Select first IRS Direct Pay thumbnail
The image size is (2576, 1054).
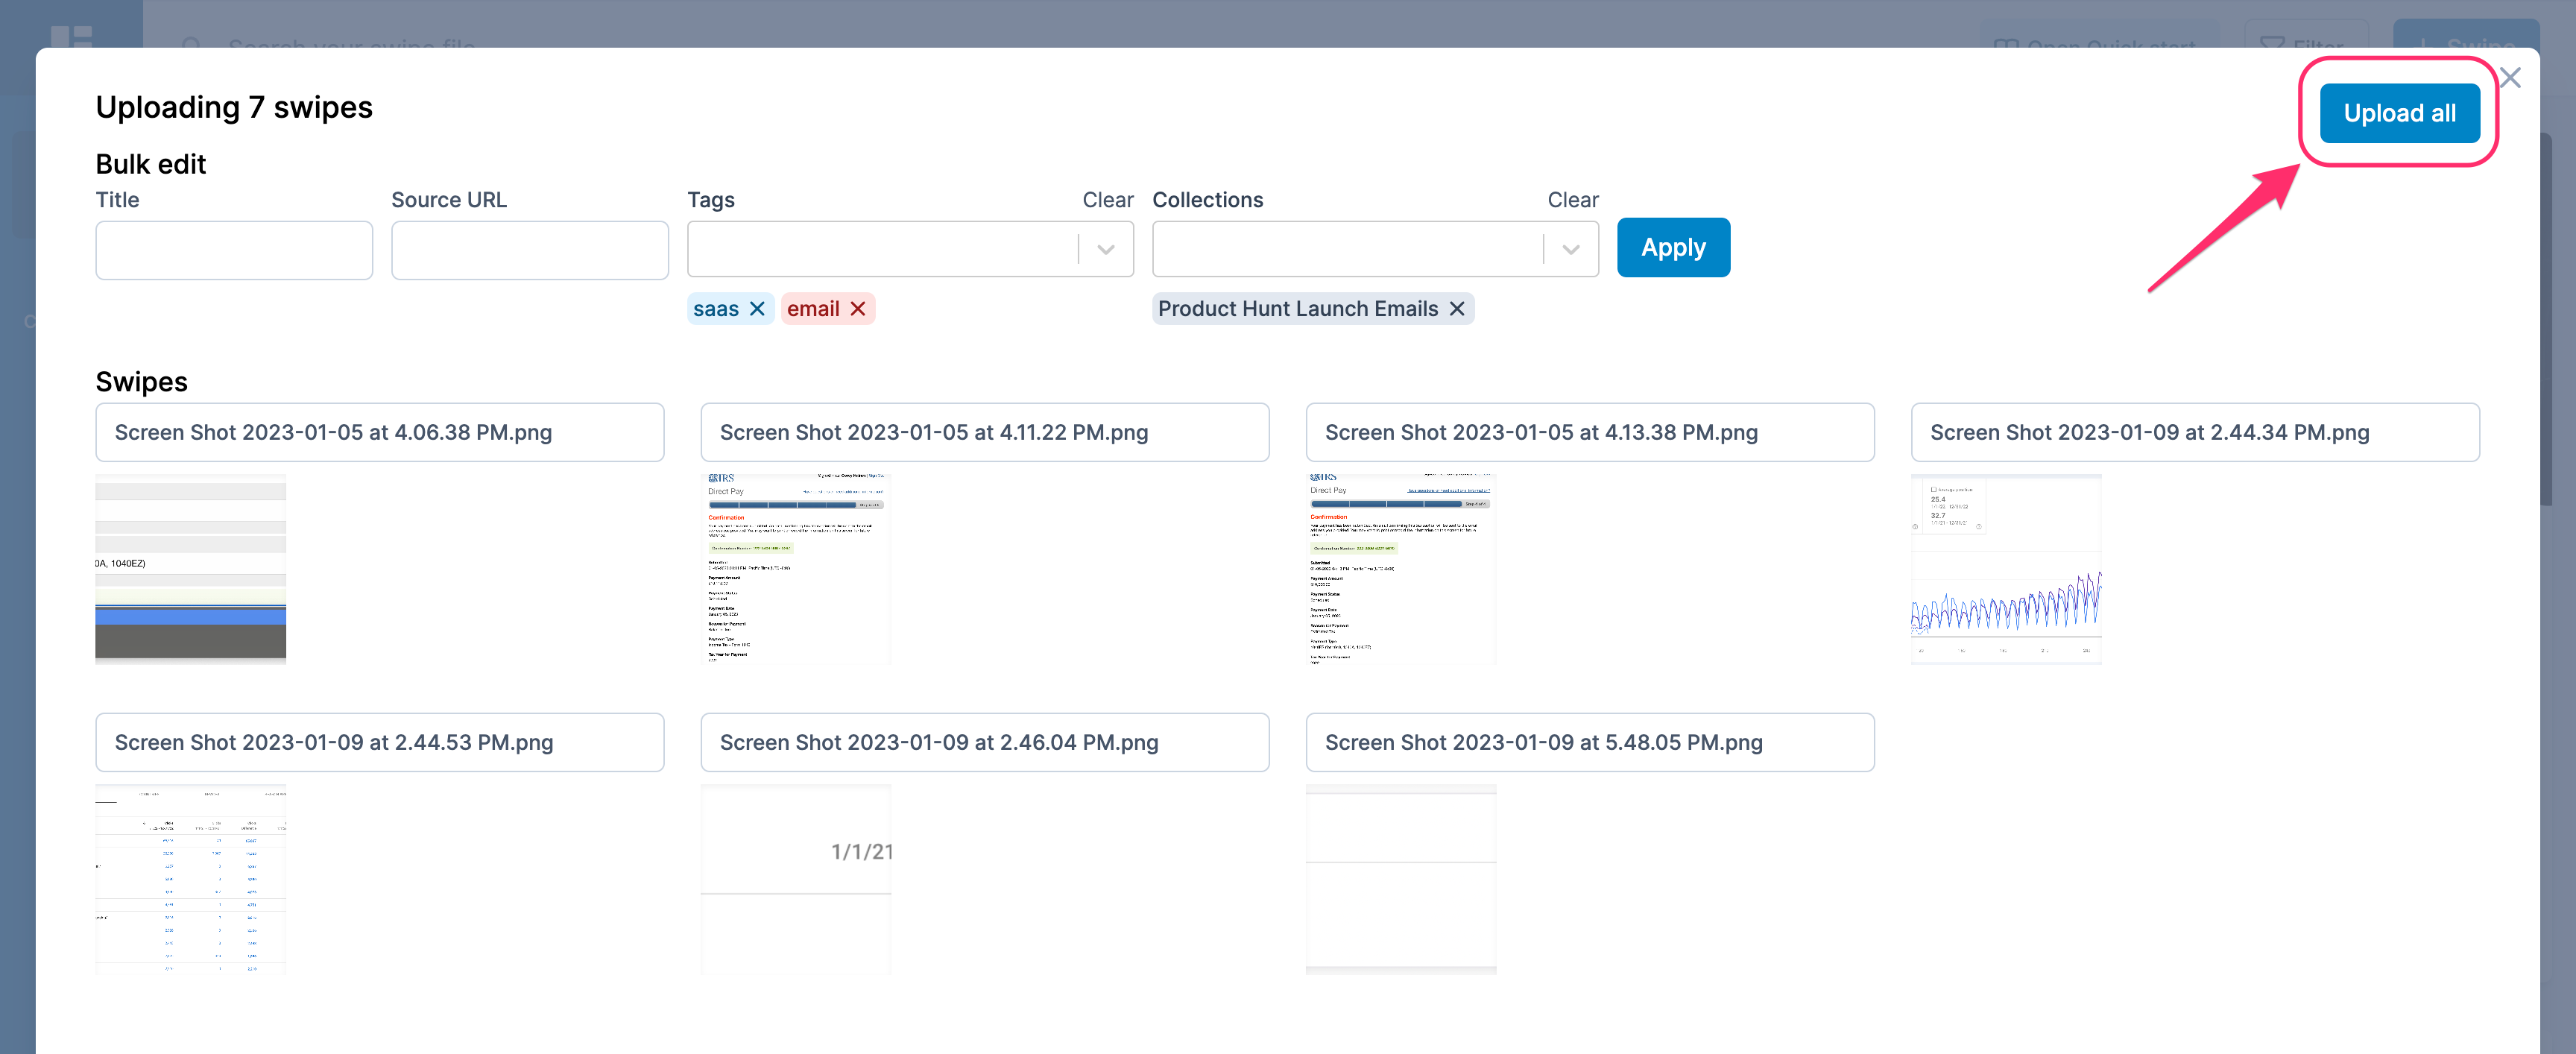point(795,569)
